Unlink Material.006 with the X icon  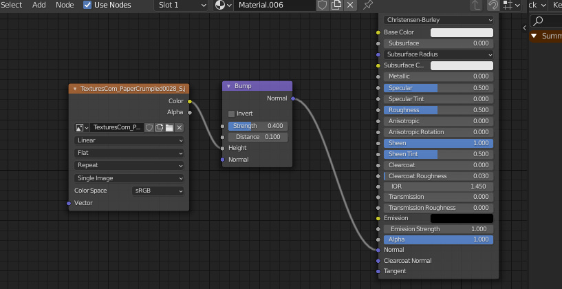350,5
